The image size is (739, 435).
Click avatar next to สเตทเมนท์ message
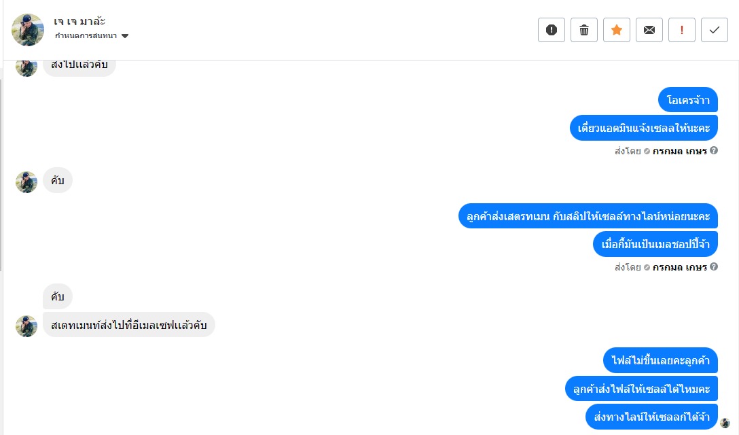pos(26,326)
